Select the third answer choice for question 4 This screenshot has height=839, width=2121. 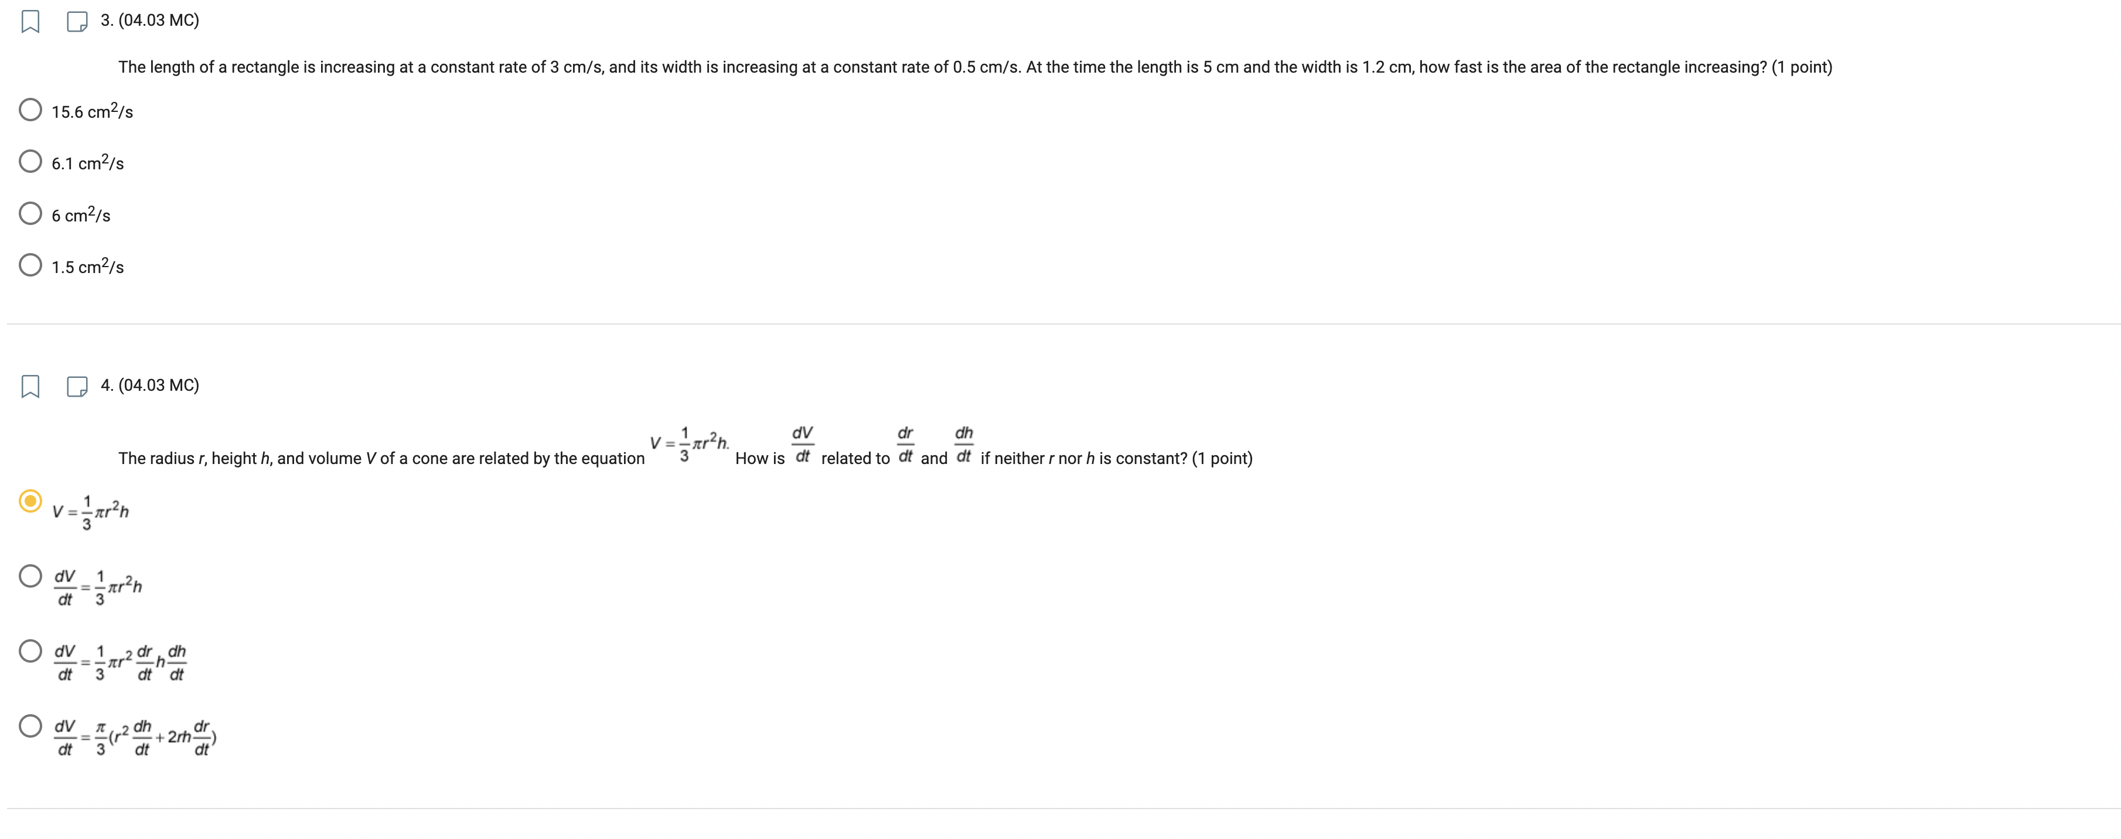point(30,652)
